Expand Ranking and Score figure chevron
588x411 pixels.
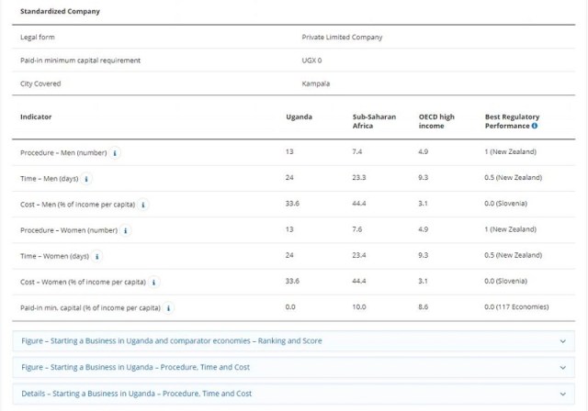coord(562,341)
